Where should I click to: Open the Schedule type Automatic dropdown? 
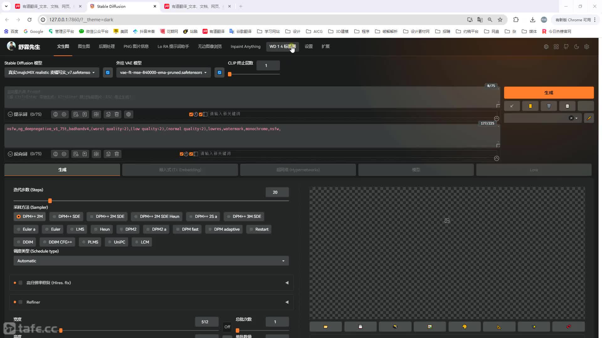(x=151, y=261)
